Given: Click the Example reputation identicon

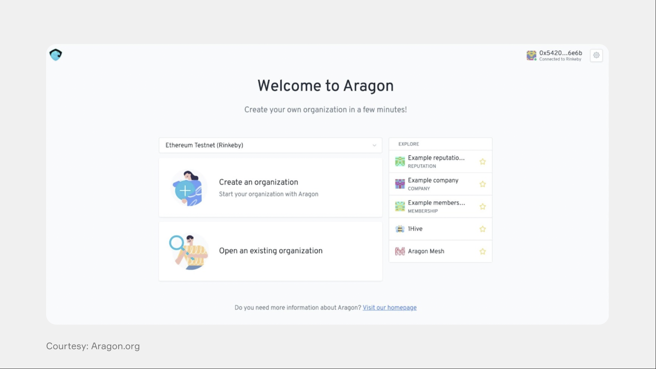Looking at the screenshot, I should pos(400,161).
